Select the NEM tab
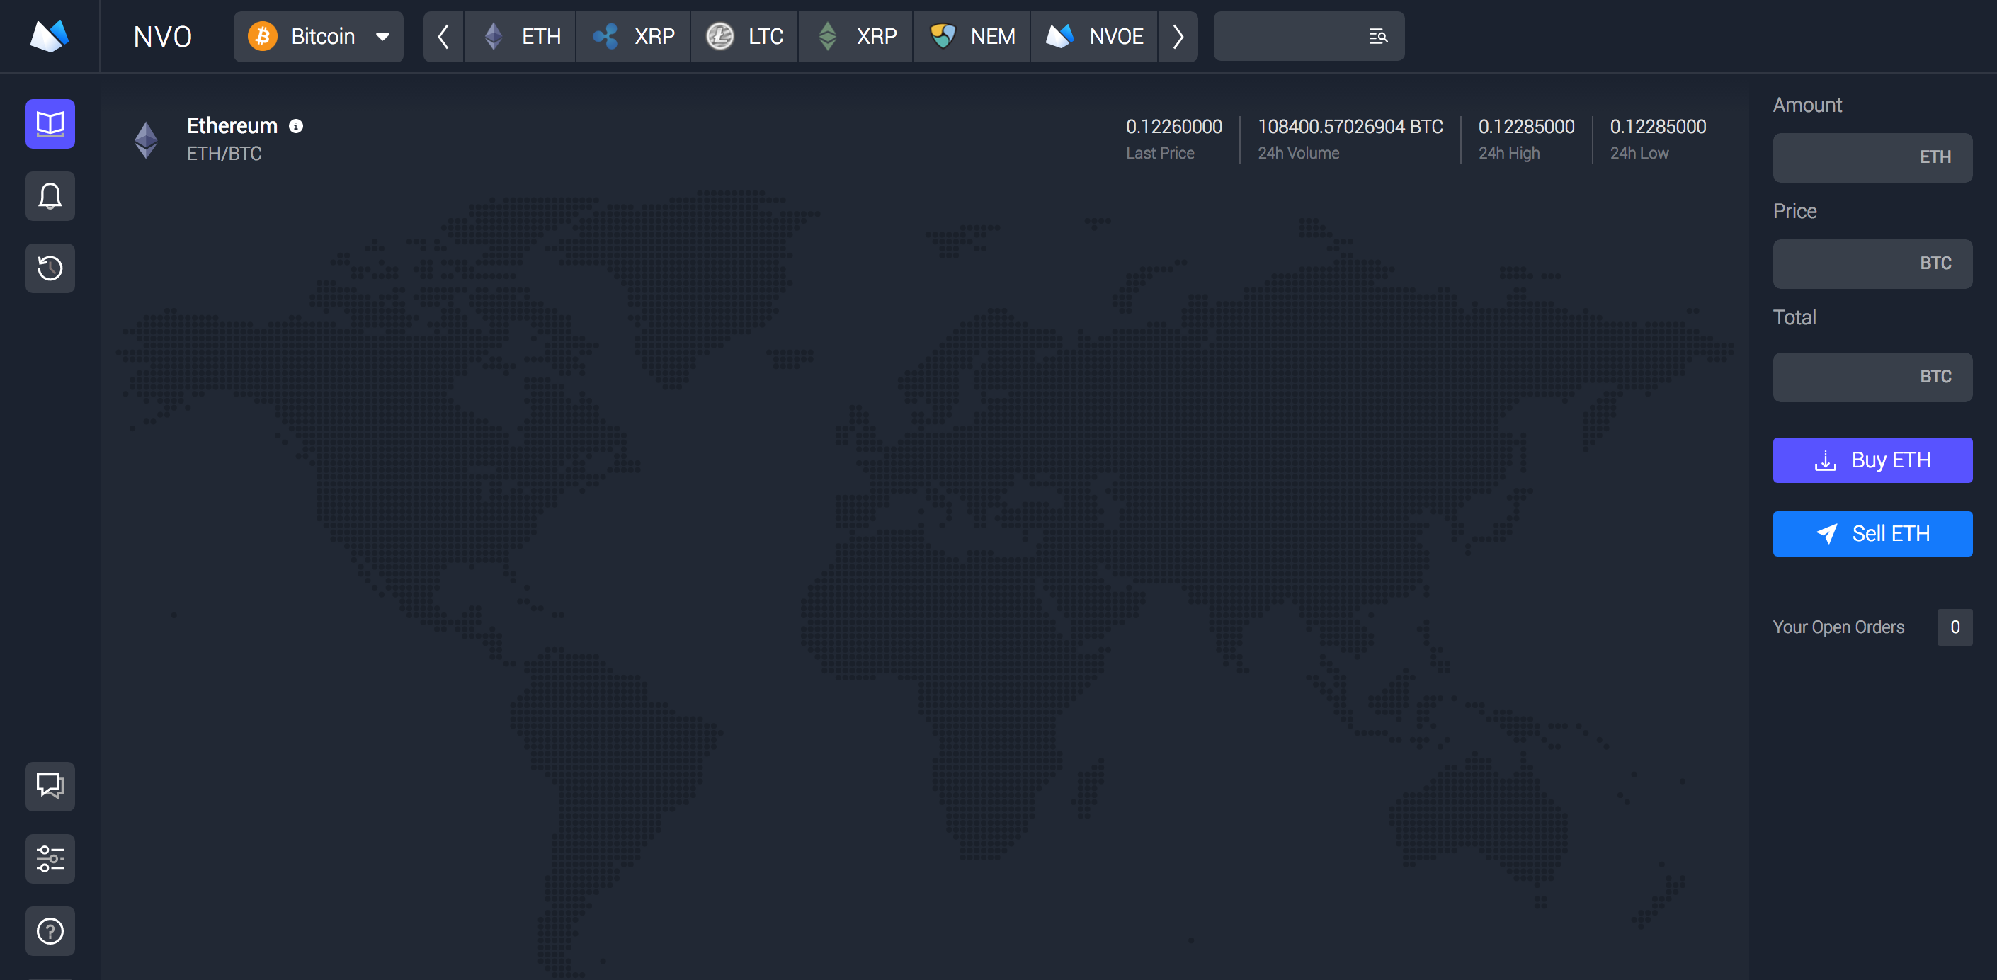This screenshot has height=980, width=1997. 972,36
